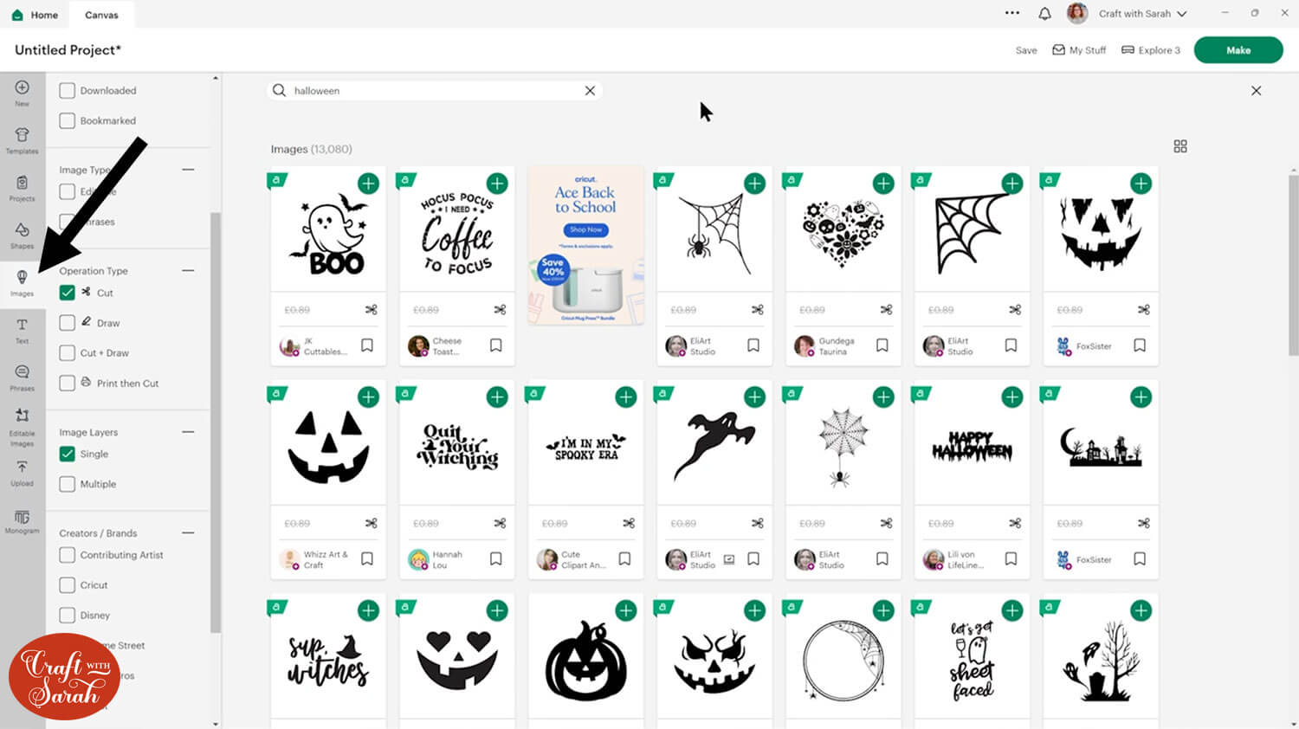Click the filter panel scrollbar
This screenshot has width=1299, height=729.
coord(216,423)
